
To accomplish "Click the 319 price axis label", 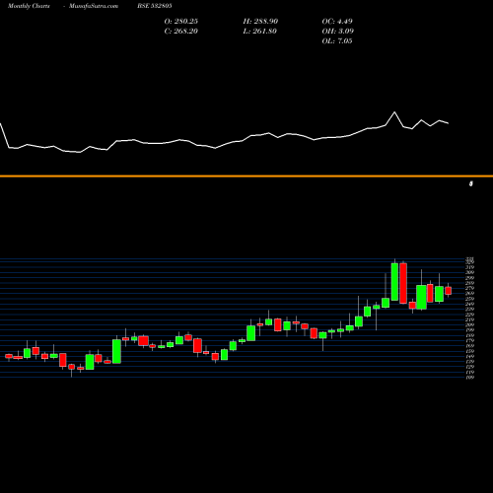I will pyautogui.click(x=470, y=267).
